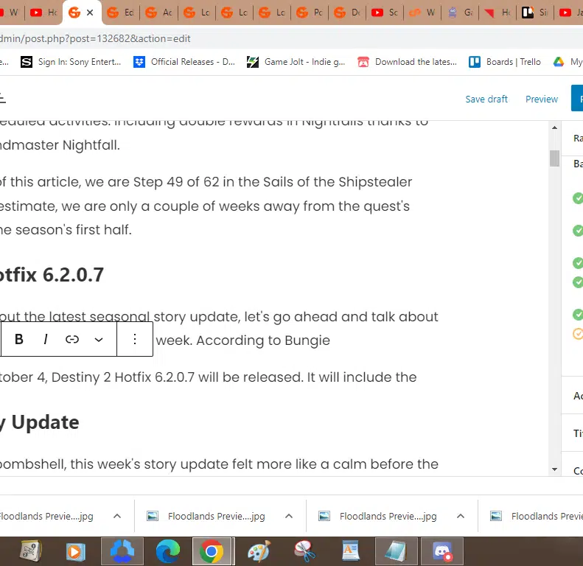The height and width of the screenshot is (566, 583).
Task: Open Game Jolt - Indie g... bookmark
Action: click(296, 62)
